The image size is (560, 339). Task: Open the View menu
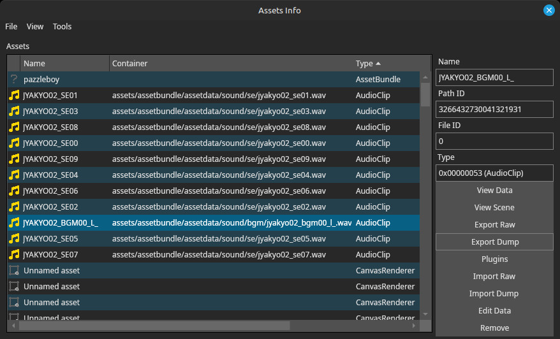(35, 27)
